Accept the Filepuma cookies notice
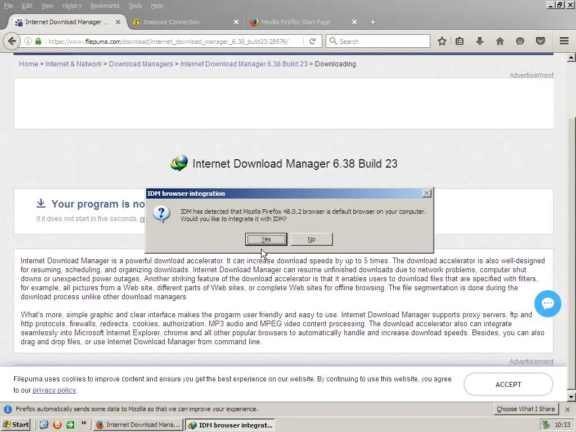This screenshot has width=576, height=432. coord(508,384)
